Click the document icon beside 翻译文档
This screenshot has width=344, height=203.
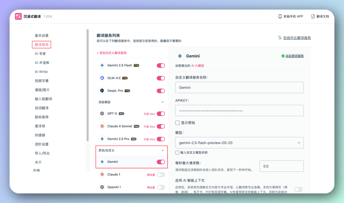pyautogui.click(x=313, y=16)
